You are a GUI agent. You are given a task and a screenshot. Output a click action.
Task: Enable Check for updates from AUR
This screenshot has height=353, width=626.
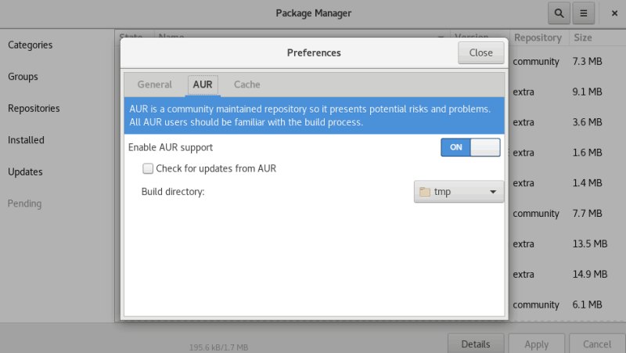pyautogui.click(x=148, y=168)
